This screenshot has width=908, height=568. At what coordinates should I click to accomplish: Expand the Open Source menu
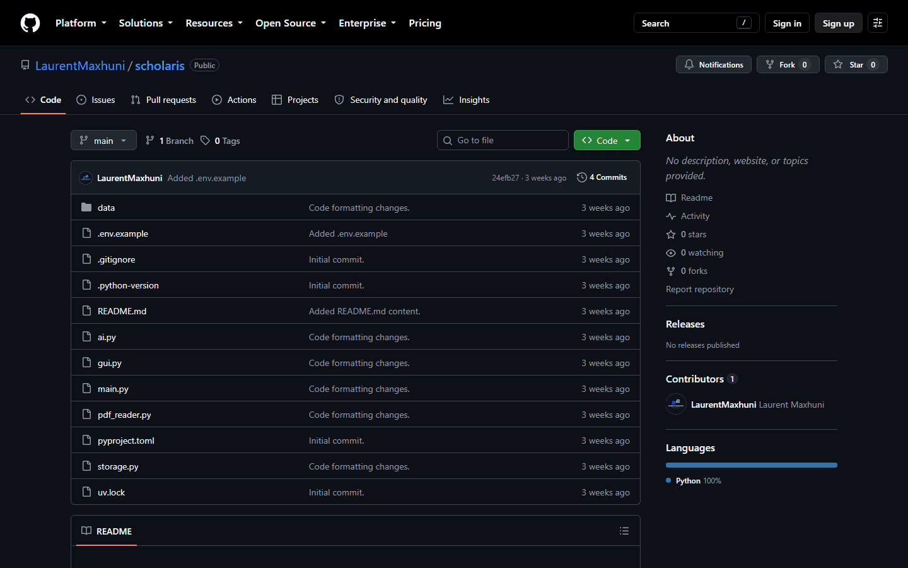(291, 23)
